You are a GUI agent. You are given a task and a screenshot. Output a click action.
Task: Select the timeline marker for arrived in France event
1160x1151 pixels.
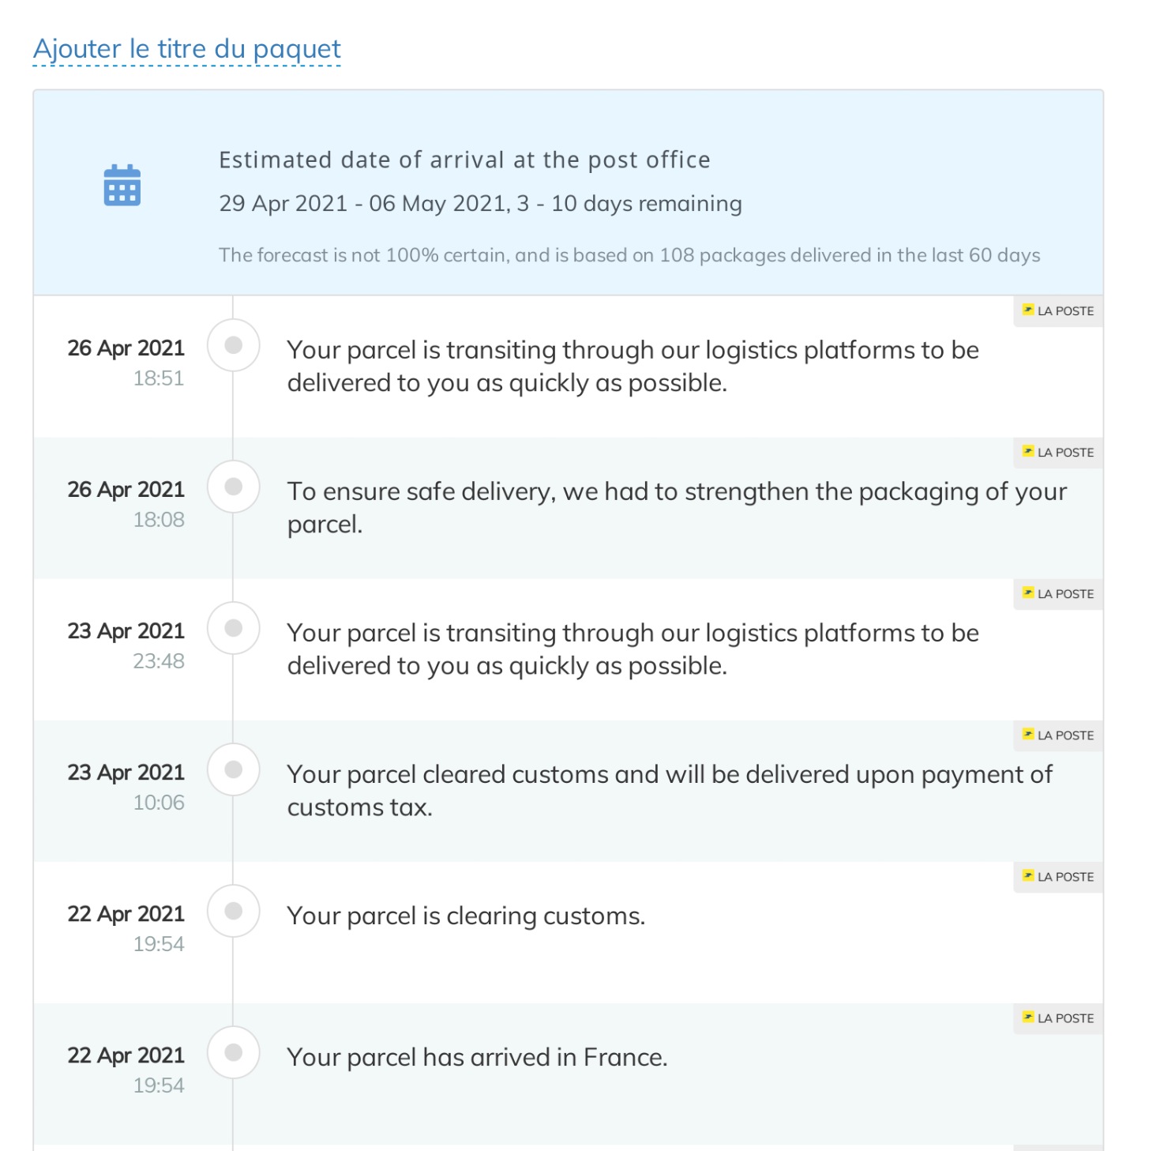[x=234, y=1052]
